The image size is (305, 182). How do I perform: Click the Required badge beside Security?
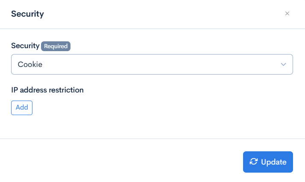56,46
